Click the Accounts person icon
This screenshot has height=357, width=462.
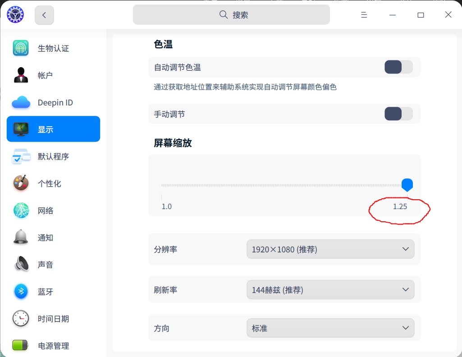tap(21, 75)
